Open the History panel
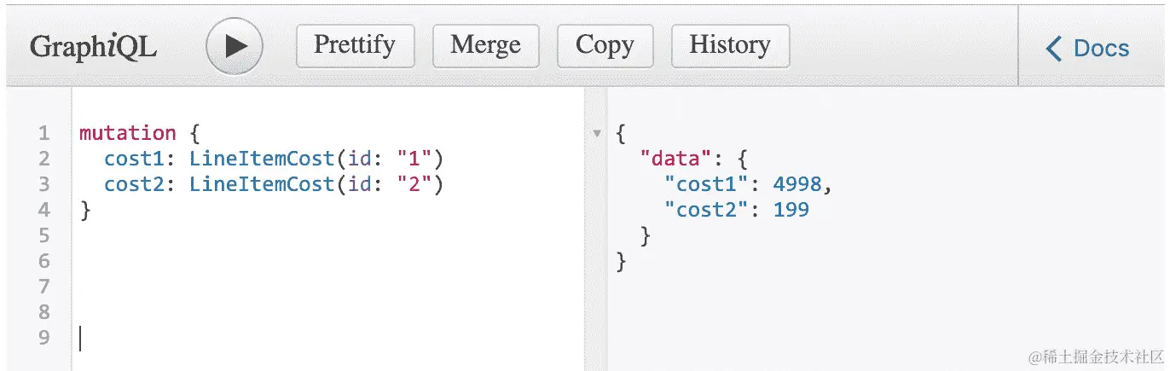This screenshot has width=1170, height=371. tap(730, 45)
